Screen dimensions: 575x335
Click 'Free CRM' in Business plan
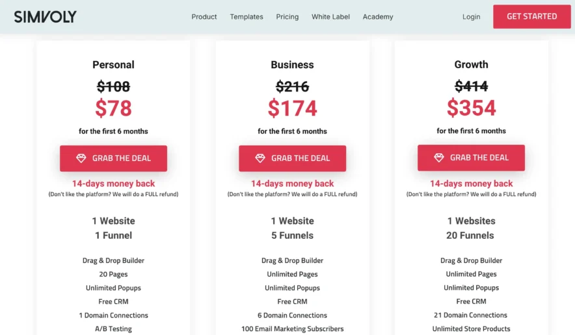[292, 302]
